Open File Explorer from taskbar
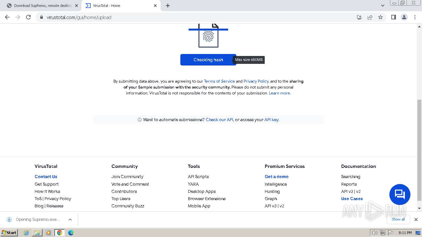The height and width of the screenshot is (237, 422). point(37,233)
